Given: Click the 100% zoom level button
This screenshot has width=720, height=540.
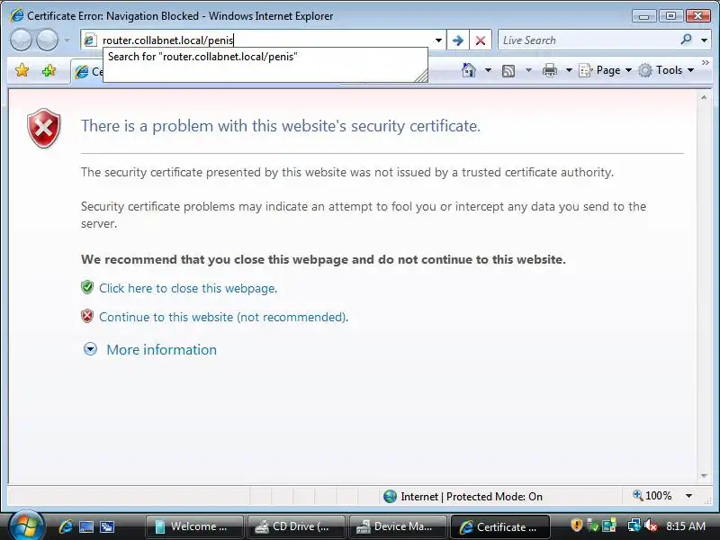Looking at the screenshot, I should click(652, 496).
